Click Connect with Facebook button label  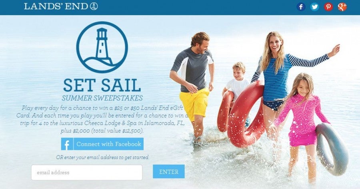click(108, 144)
